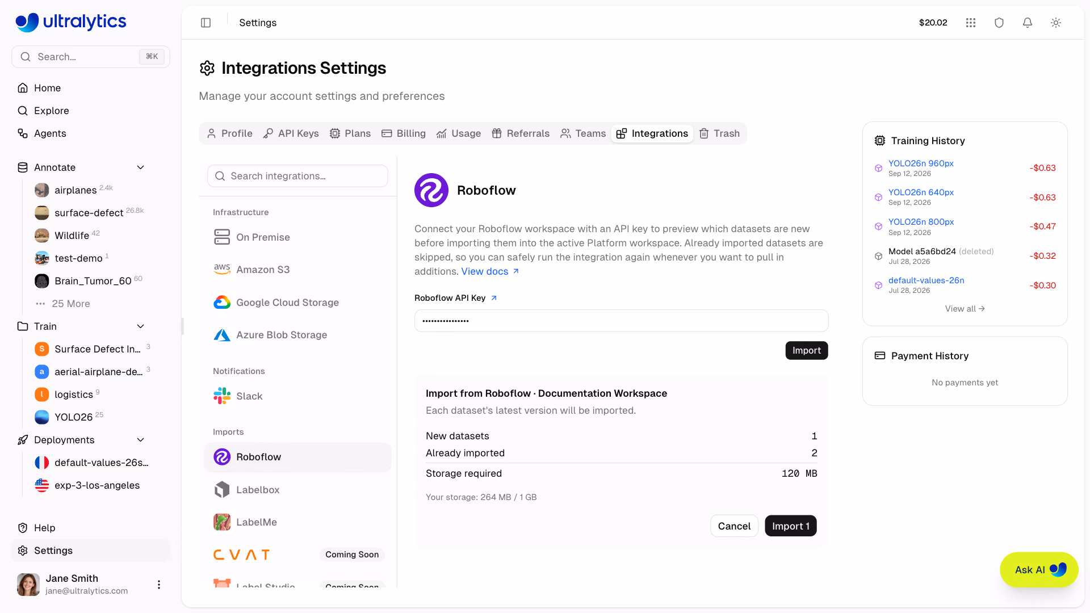The image size is (1090, 613).
Task: Open the surface-defect dataset
Action: (x=90, y=213)
